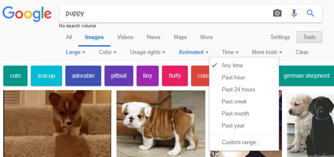
Task: Click the Google logo
Action: point(27,14)
